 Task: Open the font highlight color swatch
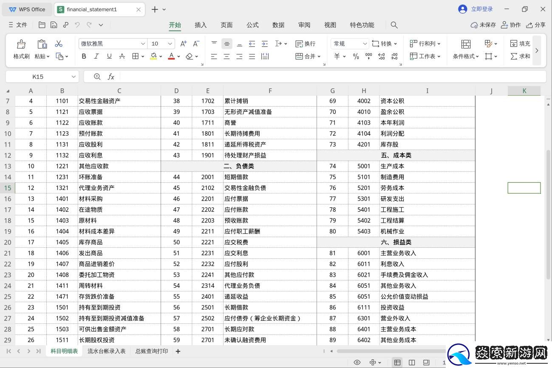(x=153, y=56)
